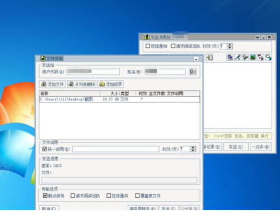
Task: Click 发送(S) in the file transfer window
Action: click(169, 208)
